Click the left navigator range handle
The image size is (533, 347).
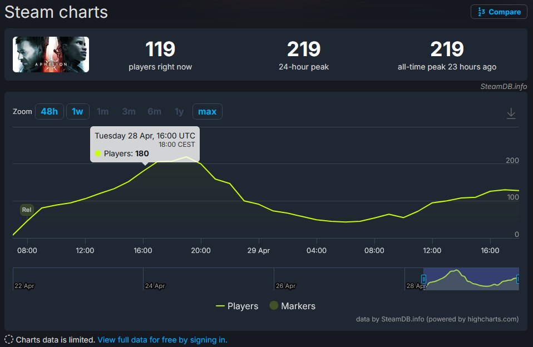(423, 279)
